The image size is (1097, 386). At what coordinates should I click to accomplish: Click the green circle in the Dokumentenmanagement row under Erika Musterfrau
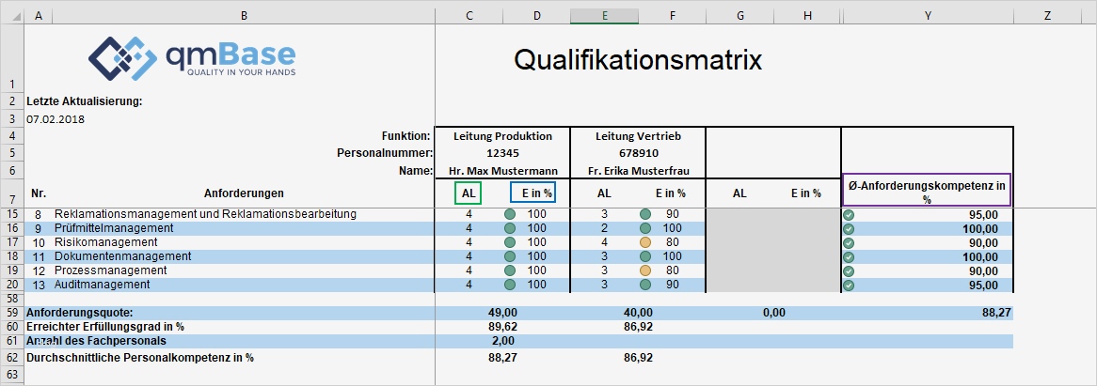coord(645,256)
